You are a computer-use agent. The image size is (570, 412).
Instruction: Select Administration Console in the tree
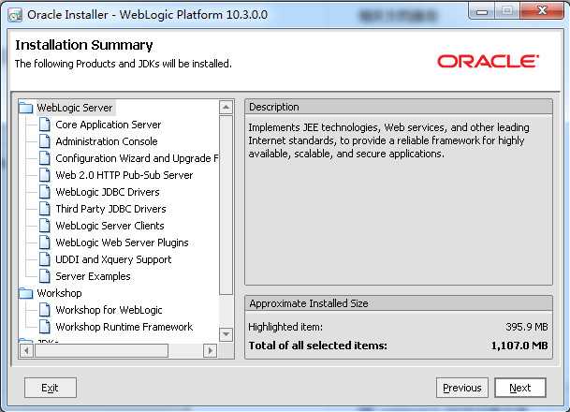(107, 141)
